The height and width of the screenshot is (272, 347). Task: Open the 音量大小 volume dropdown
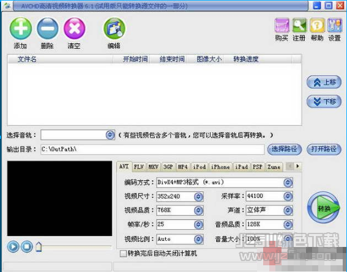coord(288,239)
